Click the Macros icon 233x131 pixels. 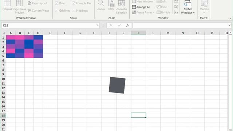[x=204, y=3]
